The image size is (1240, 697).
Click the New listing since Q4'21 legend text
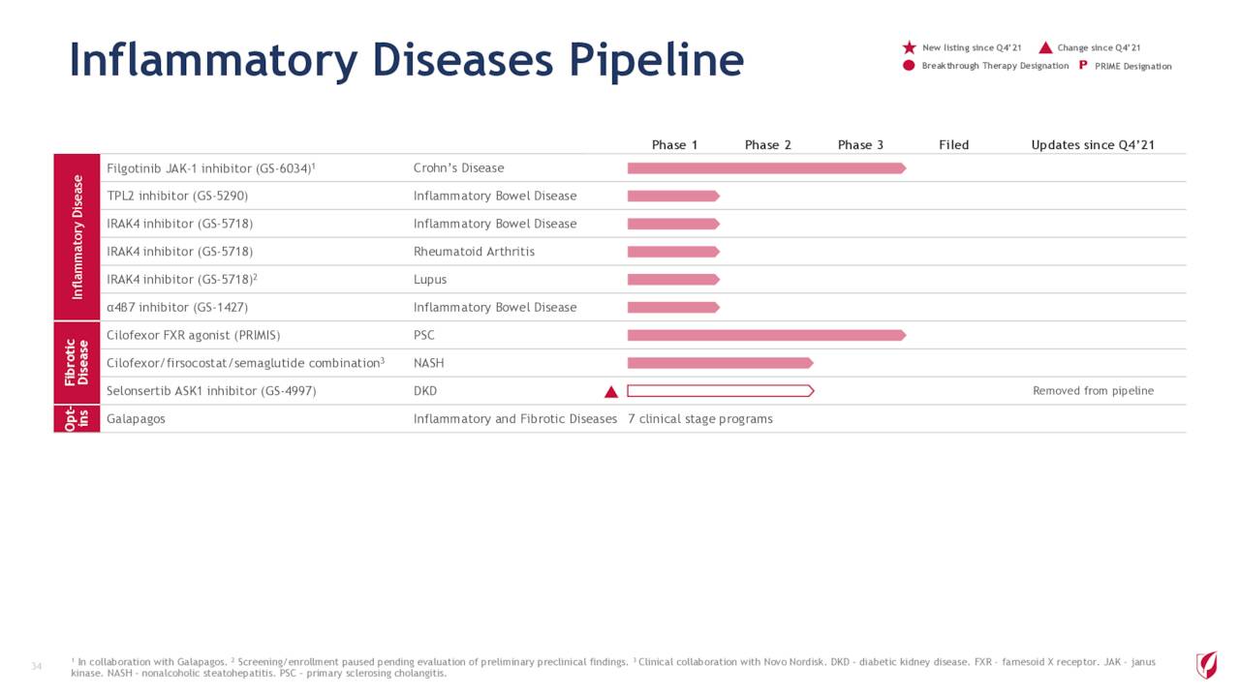click(x=972, y=47)
